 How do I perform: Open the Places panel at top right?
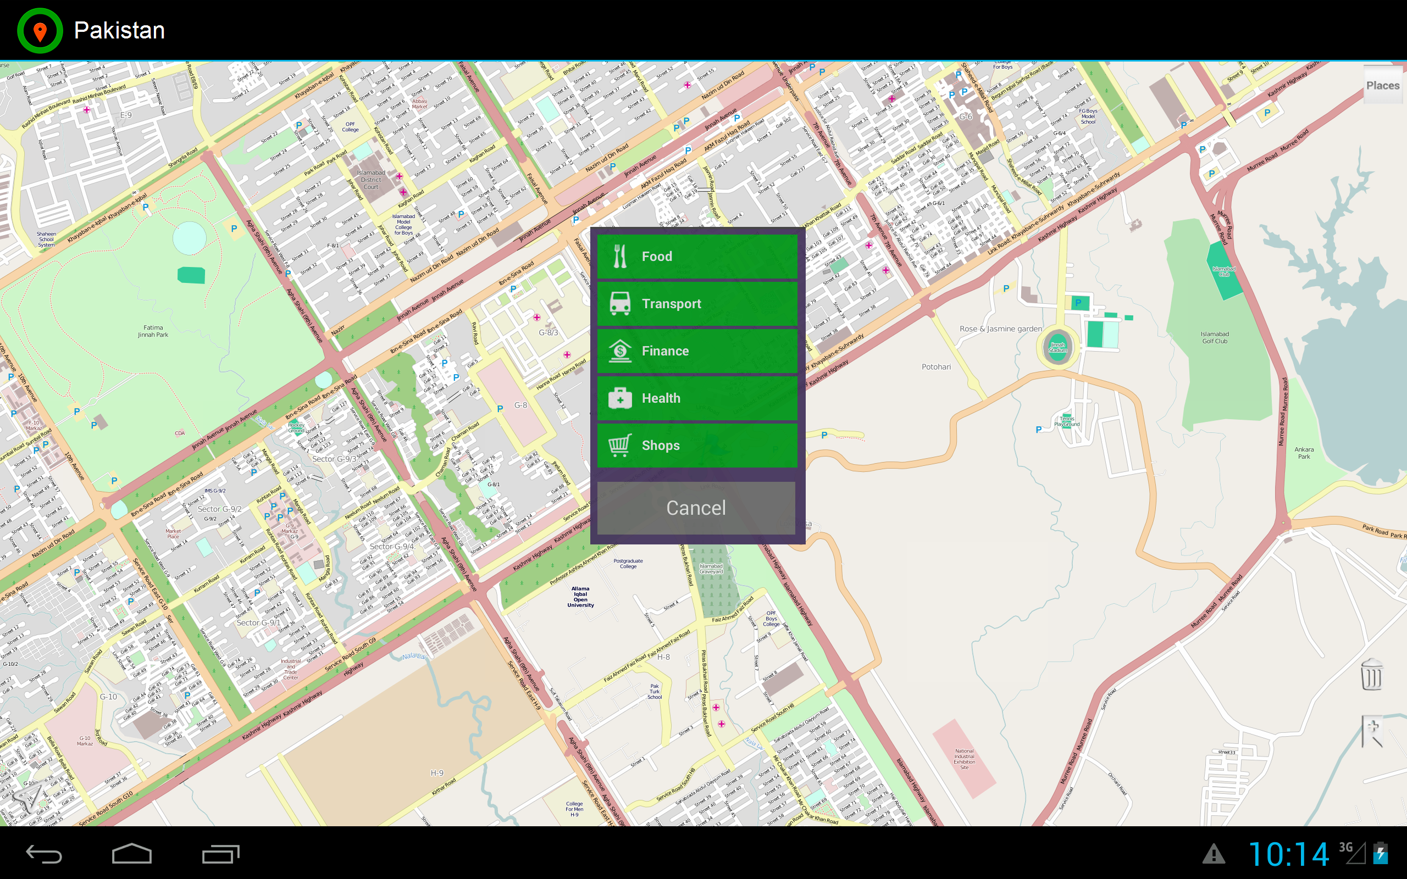pos(1383,85)
